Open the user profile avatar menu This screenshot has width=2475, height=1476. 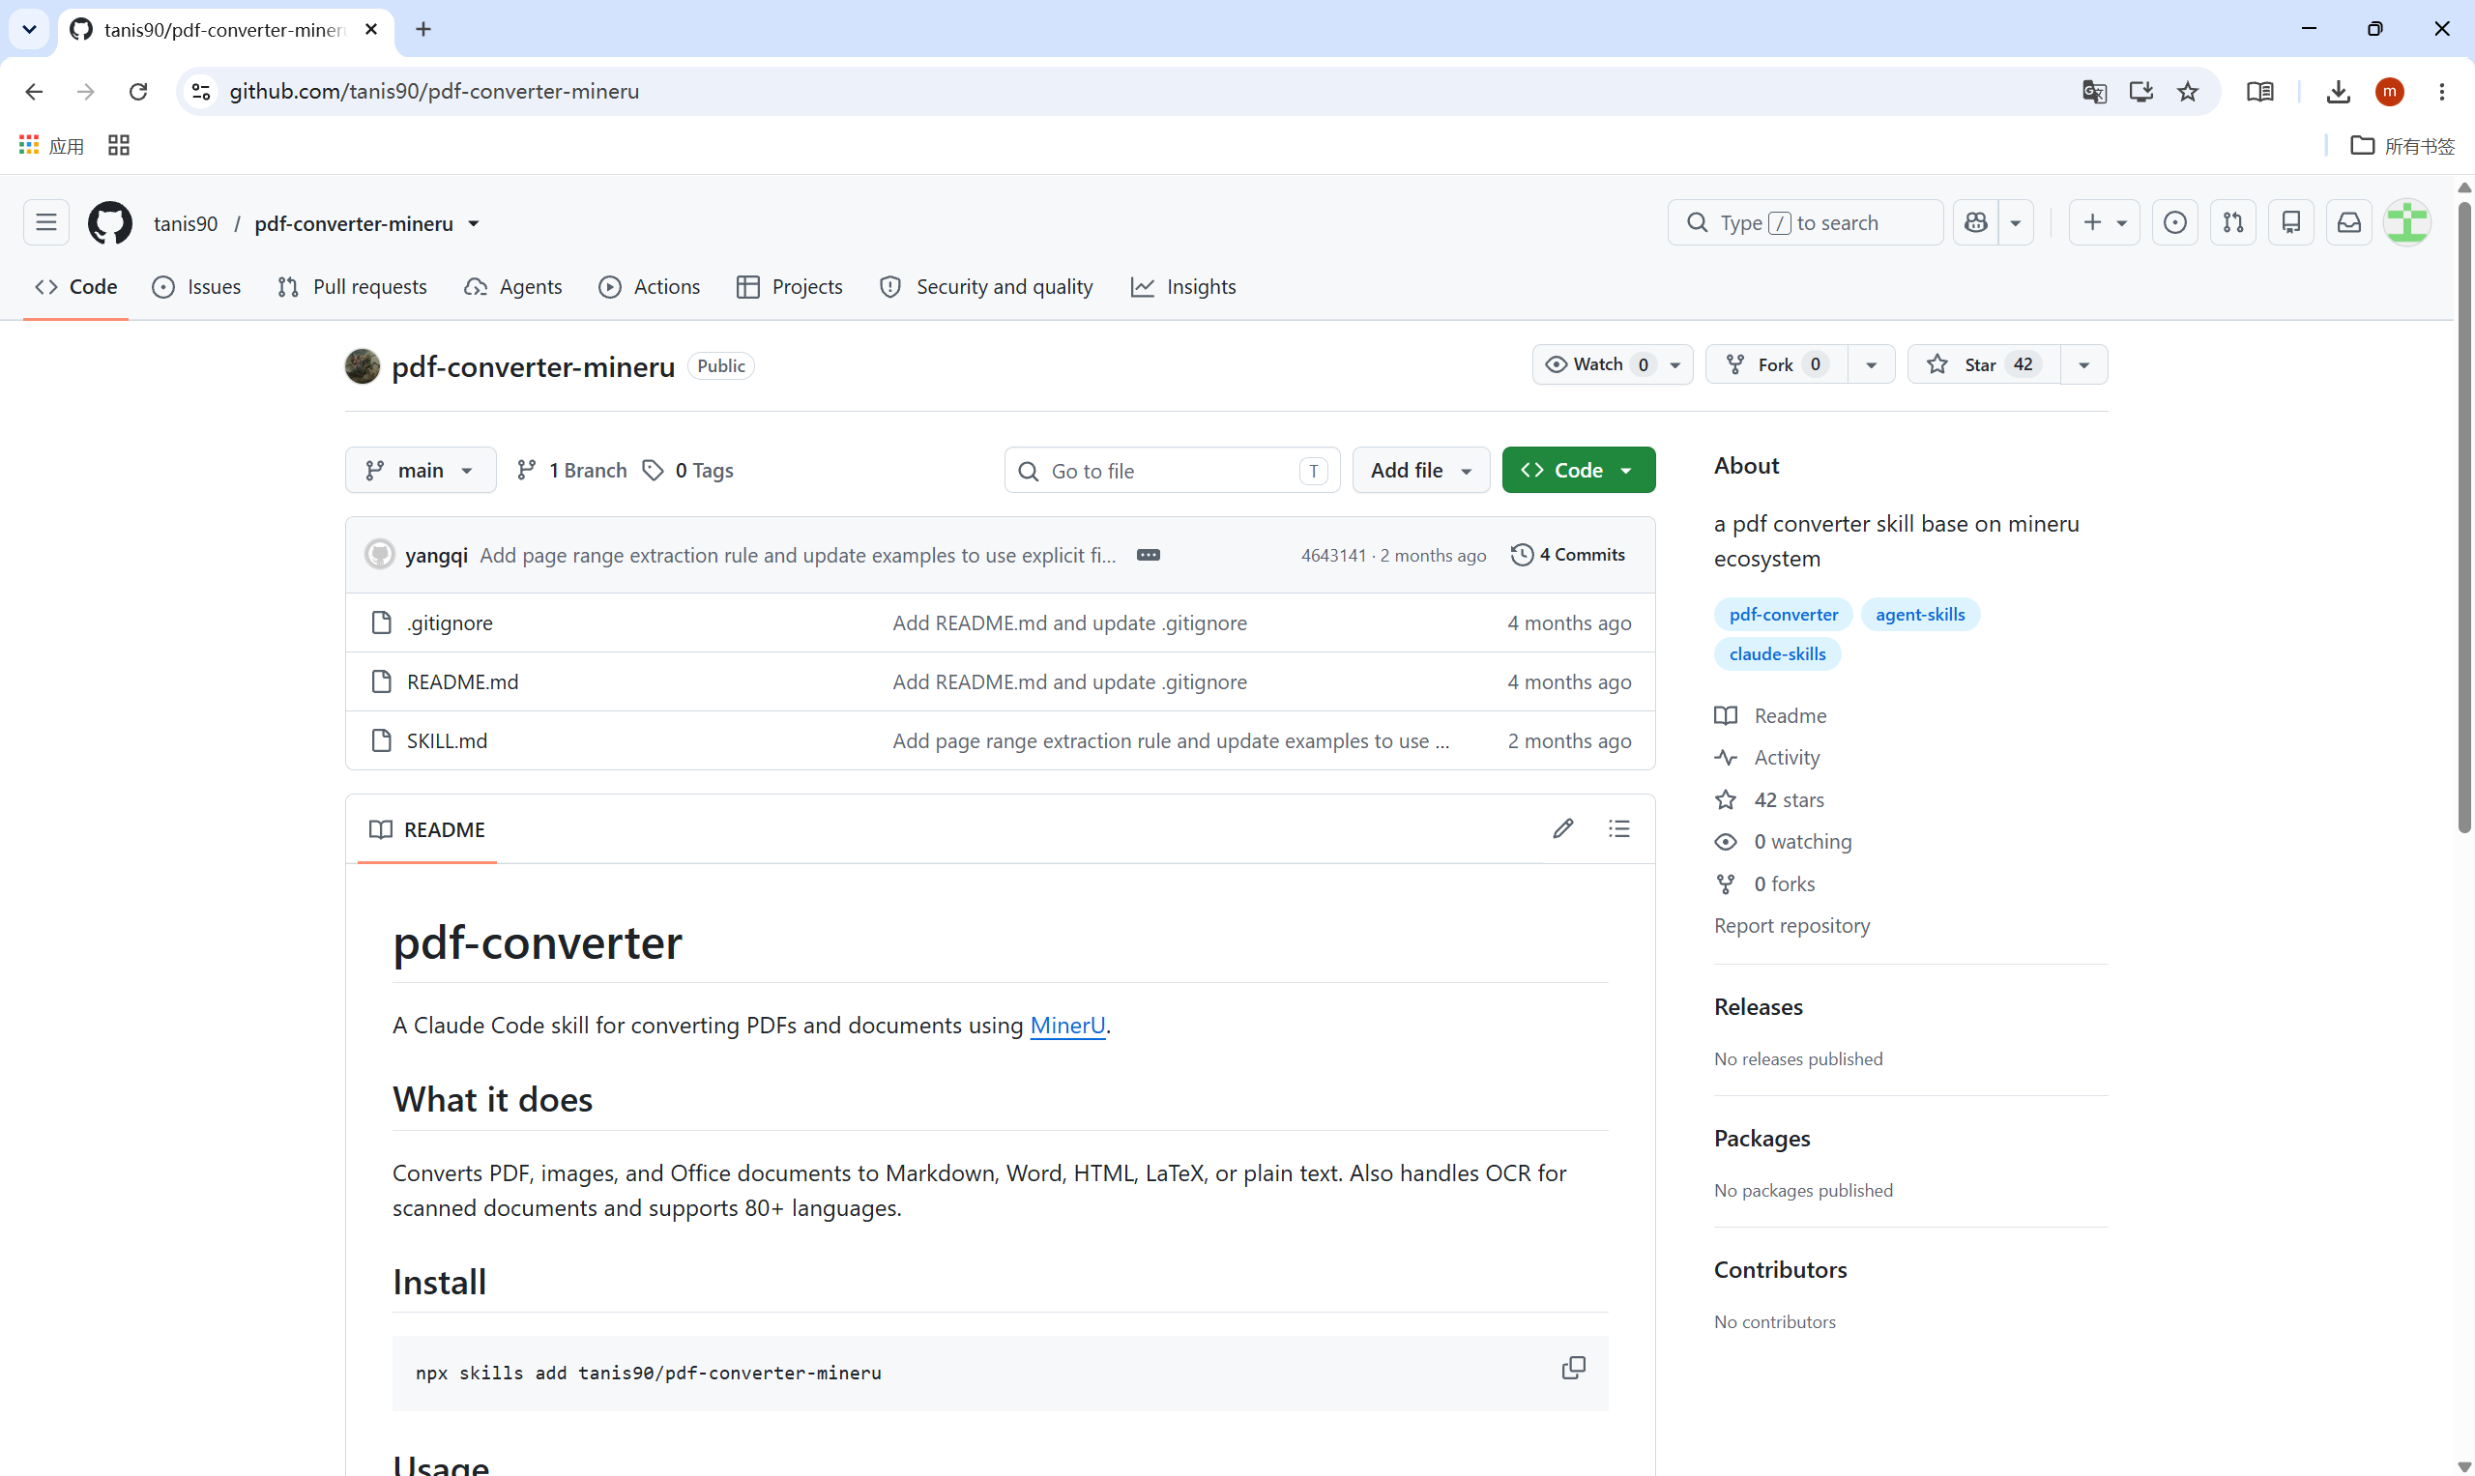pyautogui.click(x=2406, y=222)
